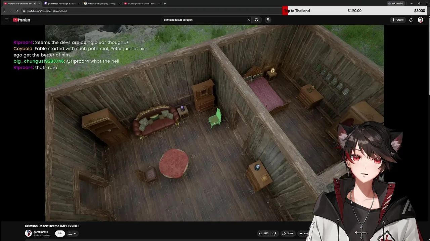Close the black desert gameplay tab
This screenshot has height=241, width=430.
119,3
